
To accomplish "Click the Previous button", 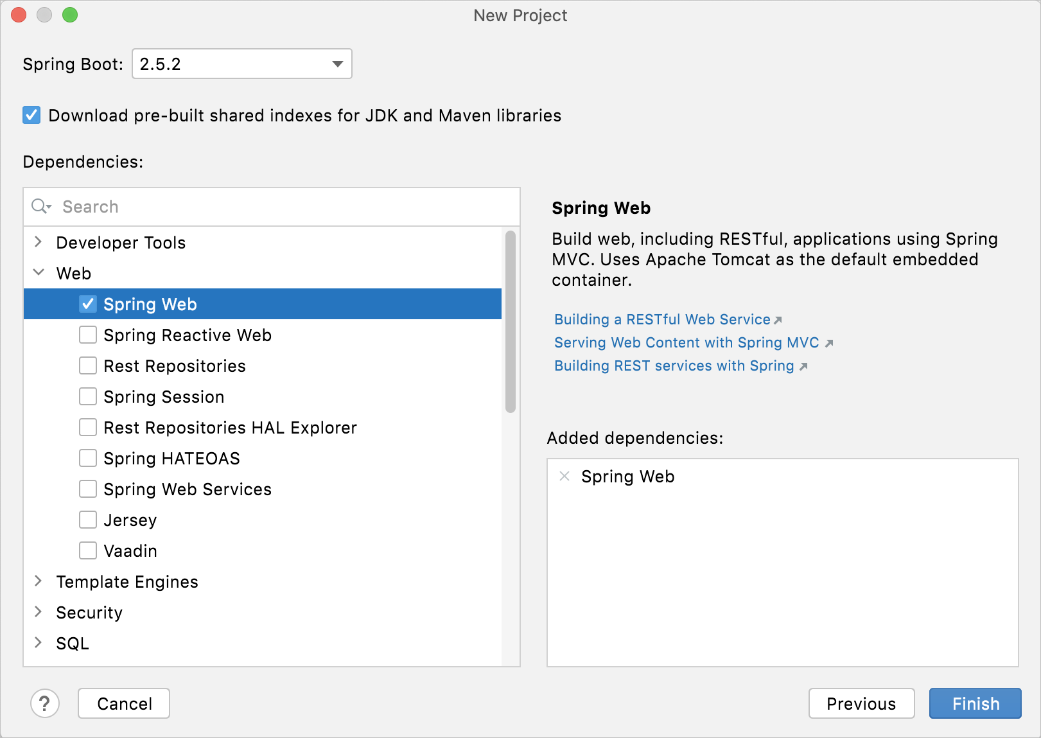I will pos(861,703).
